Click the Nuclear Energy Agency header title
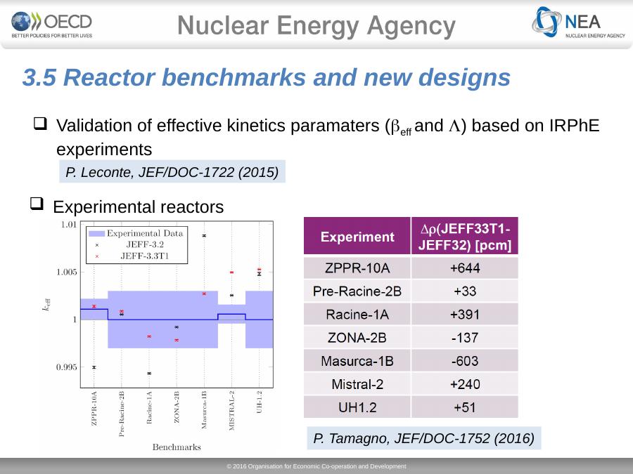Image resolution: width=633 pixels, height=474 pixels. point(316,26)
